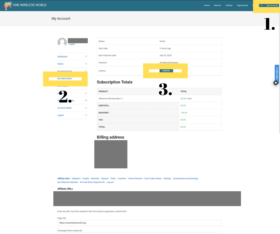Click the '–$9.99' discount amount
The width and height of the screenshot is (280, 234).
coord(184,113)
